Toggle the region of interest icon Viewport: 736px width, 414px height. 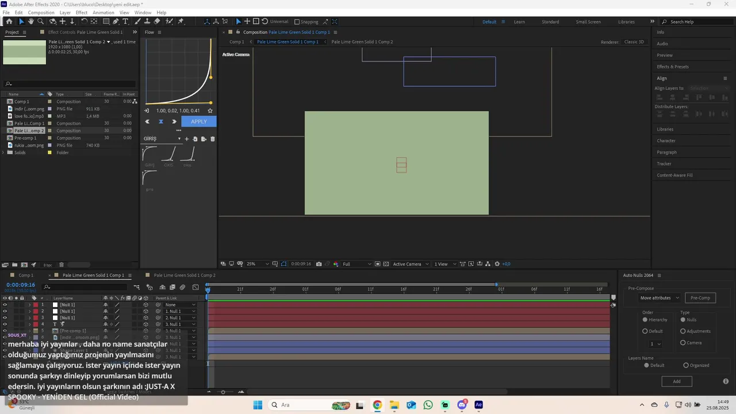point(378,264)
